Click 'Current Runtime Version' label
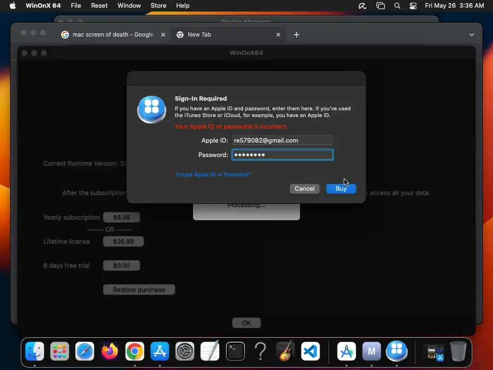The image size is (493, 370). coord(85,164)
